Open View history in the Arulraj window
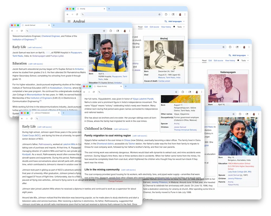The height and width of the screenshot is (216, 271). [166, 27]
